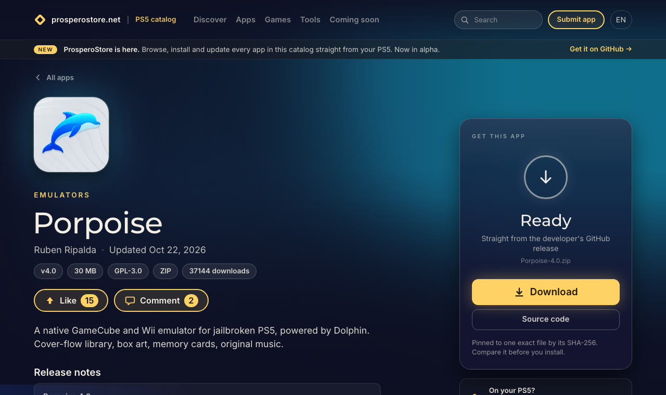Follow the Get it on GitHub link

[x=601, y=49]
